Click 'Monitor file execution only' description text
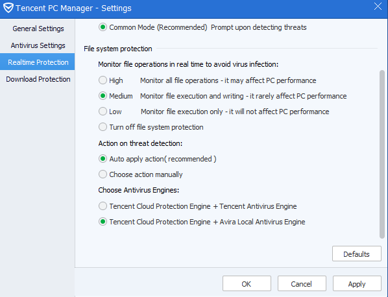Viewport: 388px width, 297px height. point(235,112)
